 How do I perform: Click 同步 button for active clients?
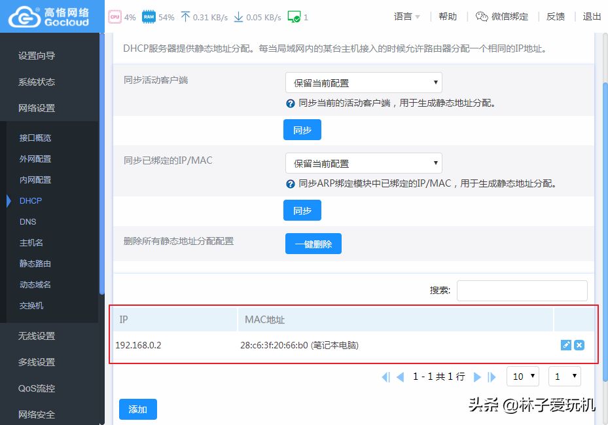[302, 130]
